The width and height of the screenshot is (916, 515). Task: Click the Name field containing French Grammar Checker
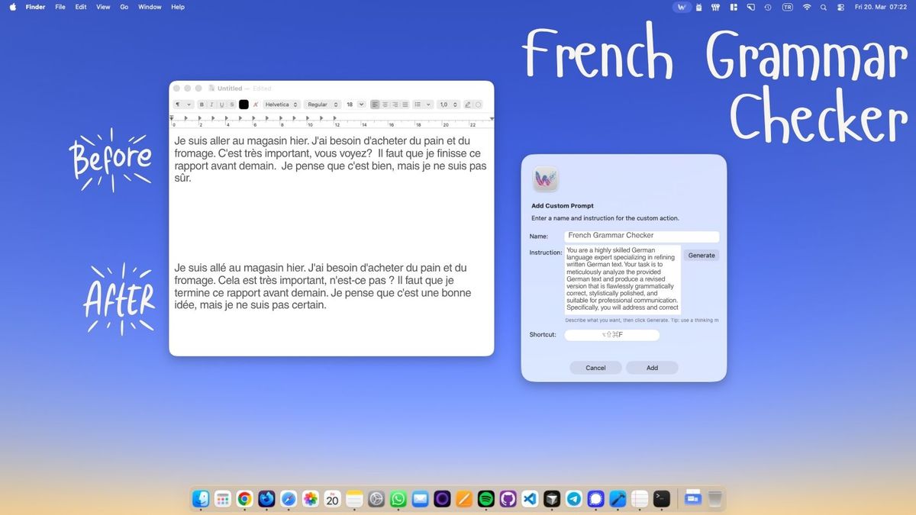pyautogui.click(x=641, y=236)
